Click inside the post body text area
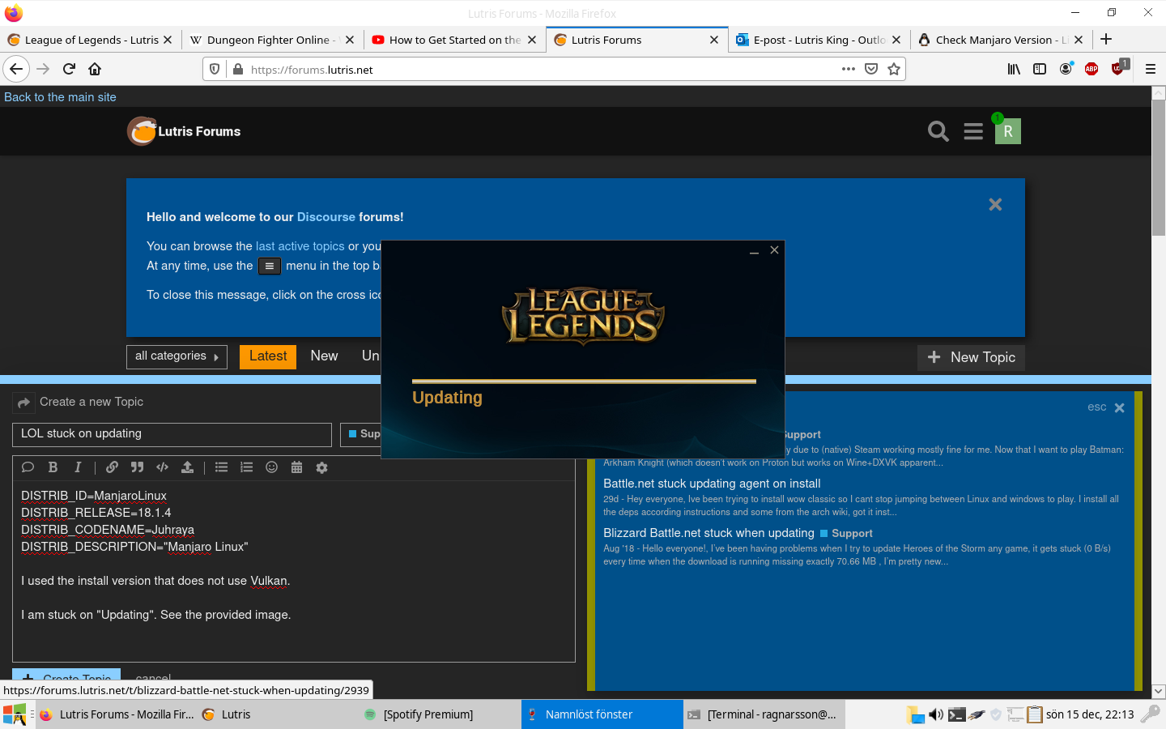The width and height of the screenshot is (1166, 729). coord(293,571)
